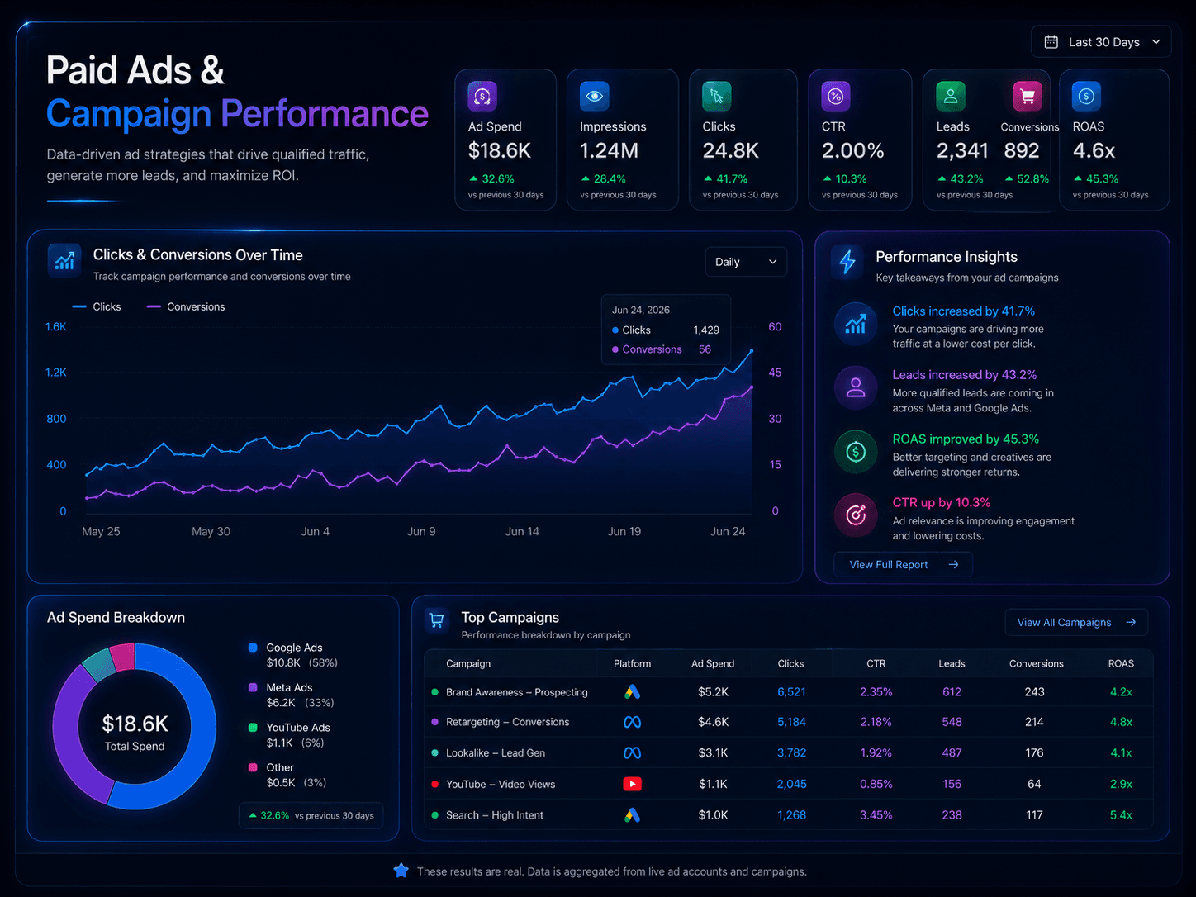
Task: Open the Last 30 Days date range dropdown
Action: 1101,42
